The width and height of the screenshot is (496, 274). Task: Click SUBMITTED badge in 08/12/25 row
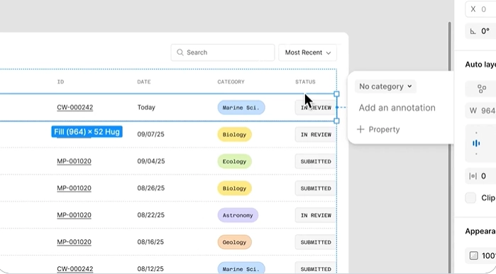(x=315, y=268)
